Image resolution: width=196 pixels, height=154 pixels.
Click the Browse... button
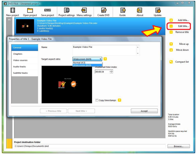(179, 146)
